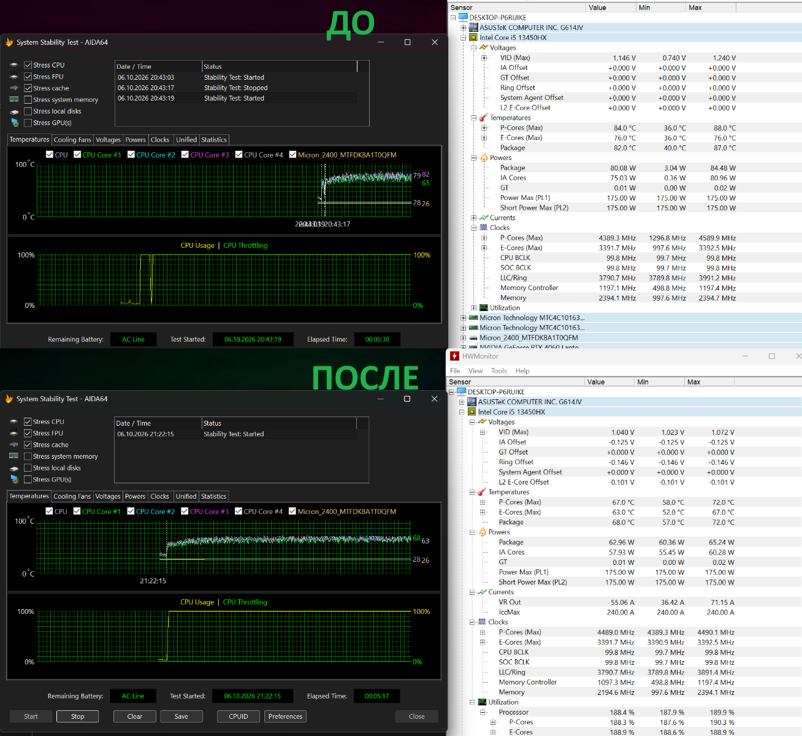Toggle the CPU Core #3 checkbox in the upper AIDA64 graph
This screenshot has height=736, width=802.
pyautogui.click(x=185, y=155)
